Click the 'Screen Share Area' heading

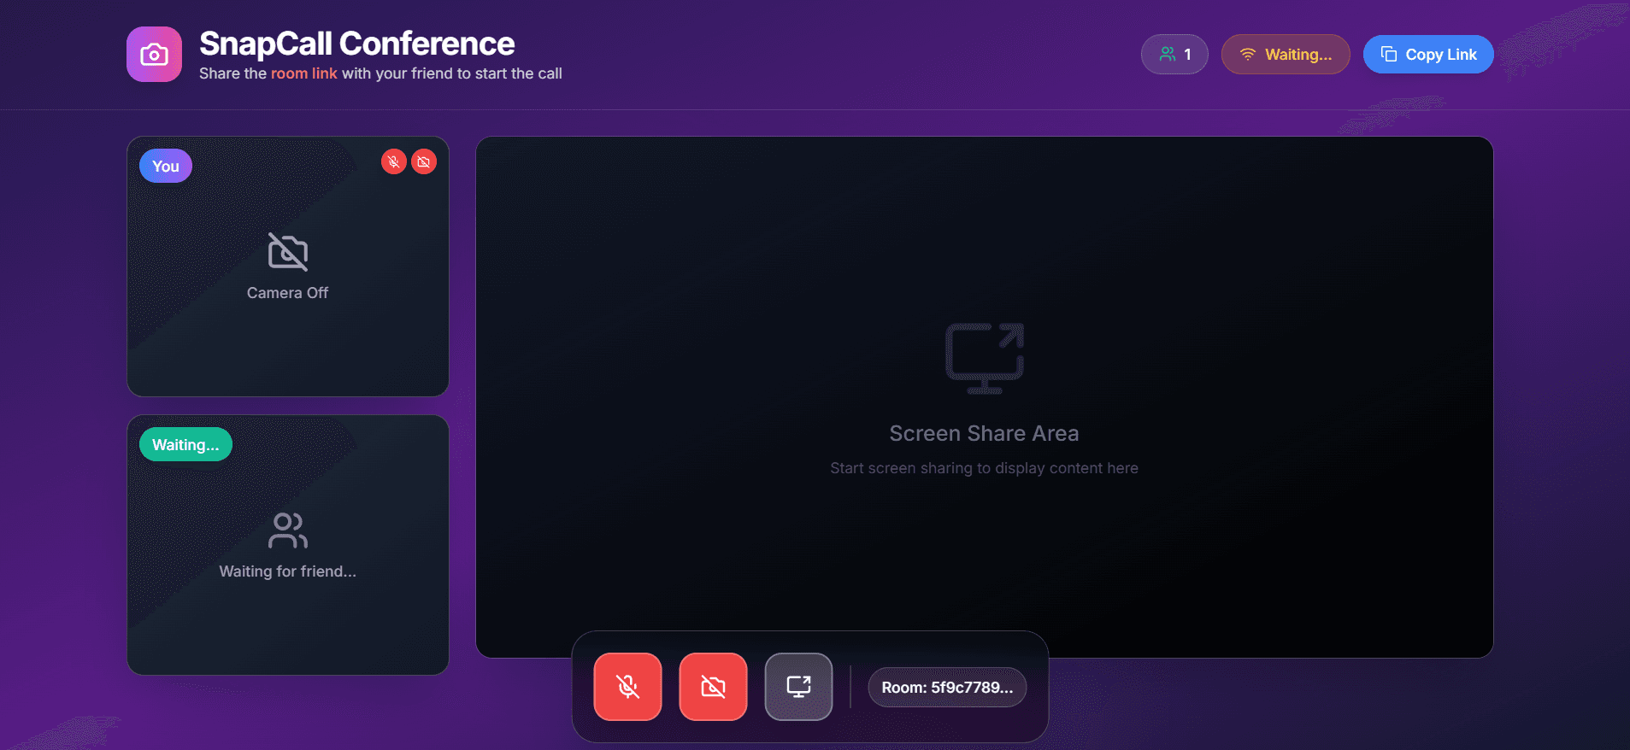985,433
